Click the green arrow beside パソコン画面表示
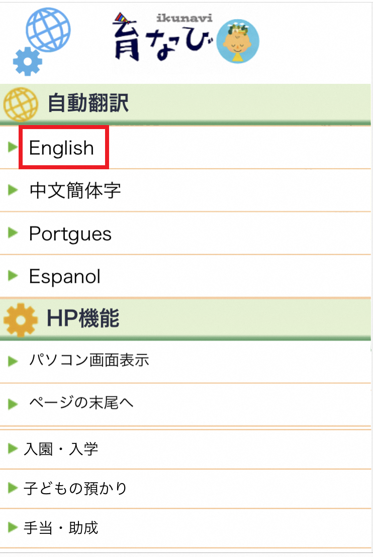The image size is (373, 557). pos(13,360)
